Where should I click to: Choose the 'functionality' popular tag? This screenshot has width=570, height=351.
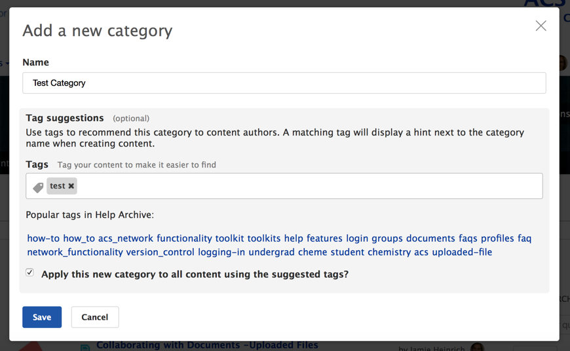[x=184, y=238]
